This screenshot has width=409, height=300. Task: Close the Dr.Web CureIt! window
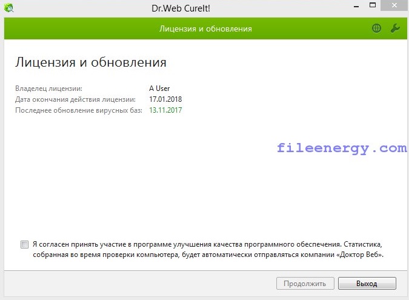(394, 5)
